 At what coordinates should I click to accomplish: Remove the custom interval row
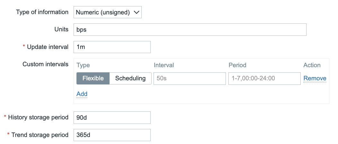click(315, 78)
